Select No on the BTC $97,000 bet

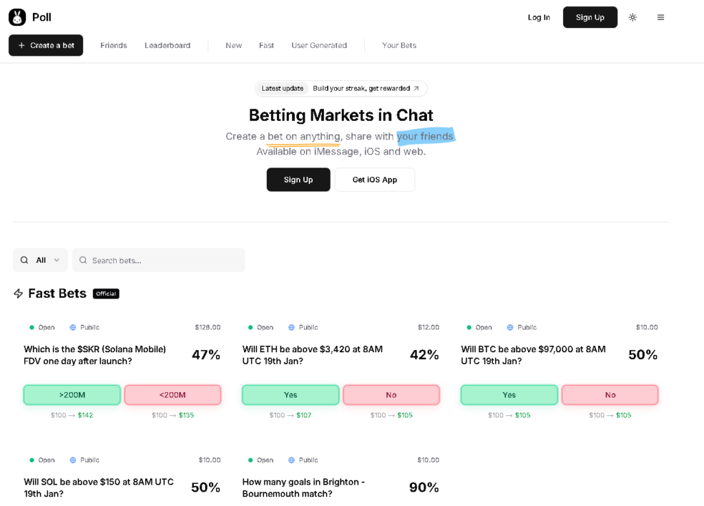[x=610, y=395]
